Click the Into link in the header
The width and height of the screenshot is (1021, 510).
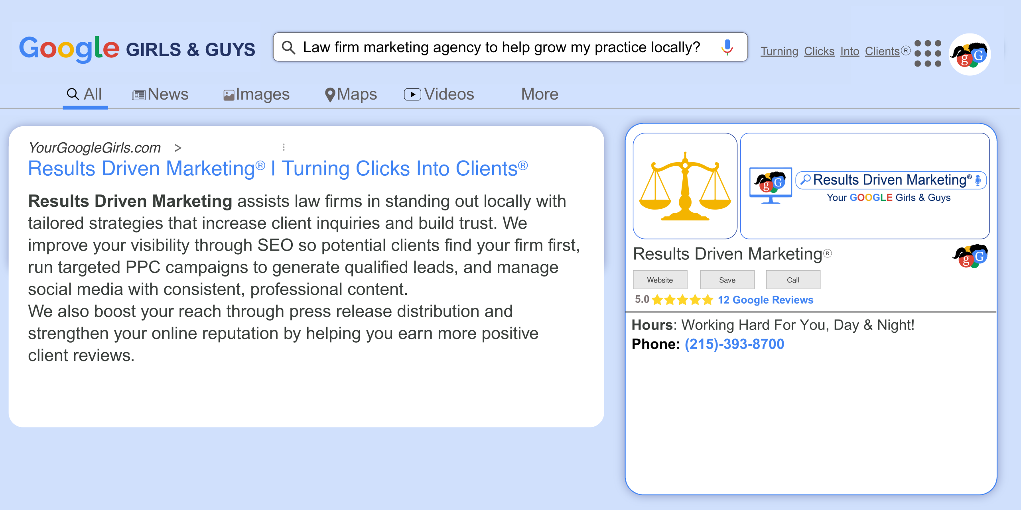tap(850, 51)
